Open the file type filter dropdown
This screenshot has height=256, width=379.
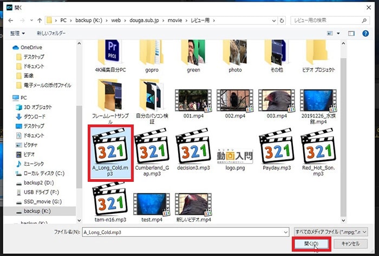[x=331, y=232]
